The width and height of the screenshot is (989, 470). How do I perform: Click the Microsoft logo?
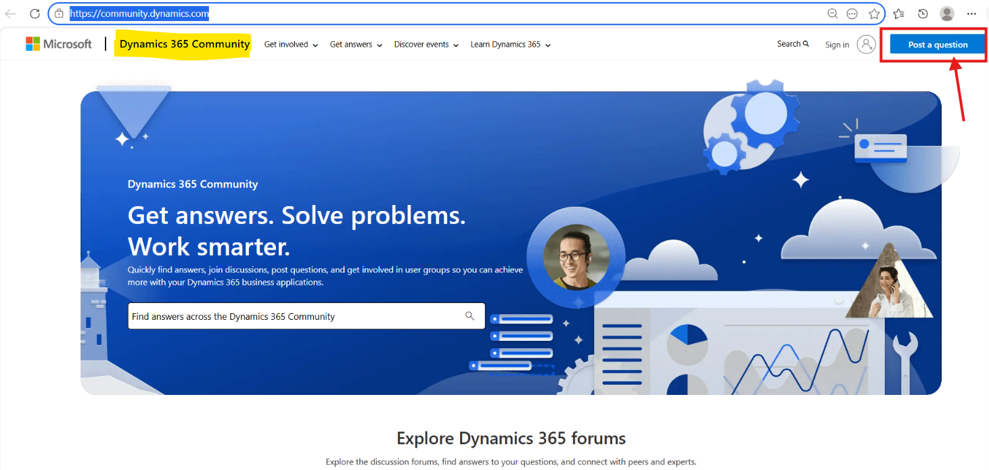[59, 44]
